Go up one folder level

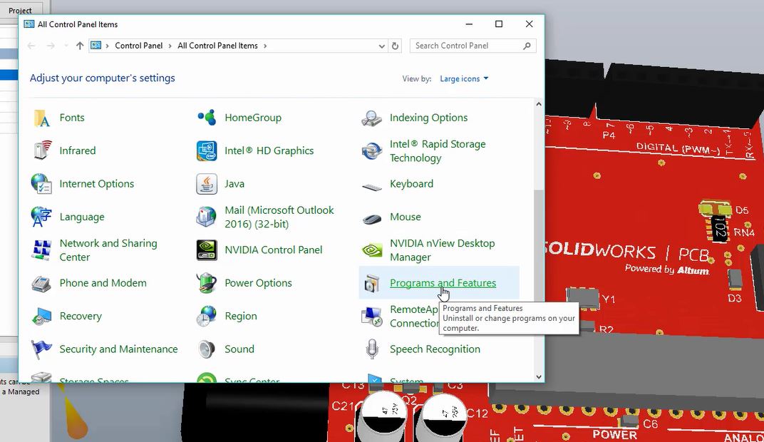(x=80, y=46)
